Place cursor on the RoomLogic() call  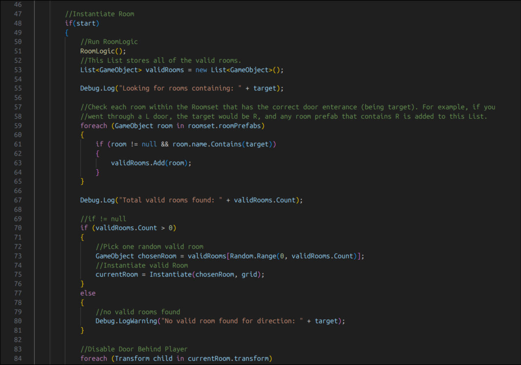tap(103, 51)
